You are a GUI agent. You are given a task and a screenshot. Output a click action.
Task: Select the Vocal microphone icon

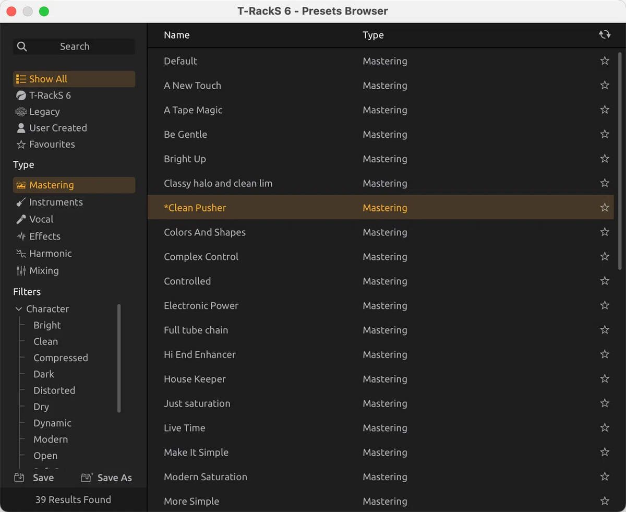pyautogui.click(x=21, y=220)
